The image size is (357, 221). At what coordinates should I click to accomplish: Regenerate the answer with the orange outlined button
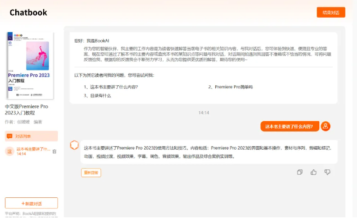pyautogui.click(x=91, y=173)
